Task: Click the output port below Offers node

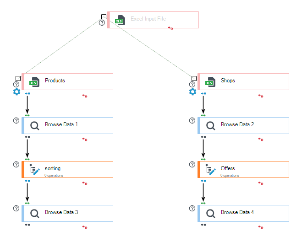Action: coord(203,181)
